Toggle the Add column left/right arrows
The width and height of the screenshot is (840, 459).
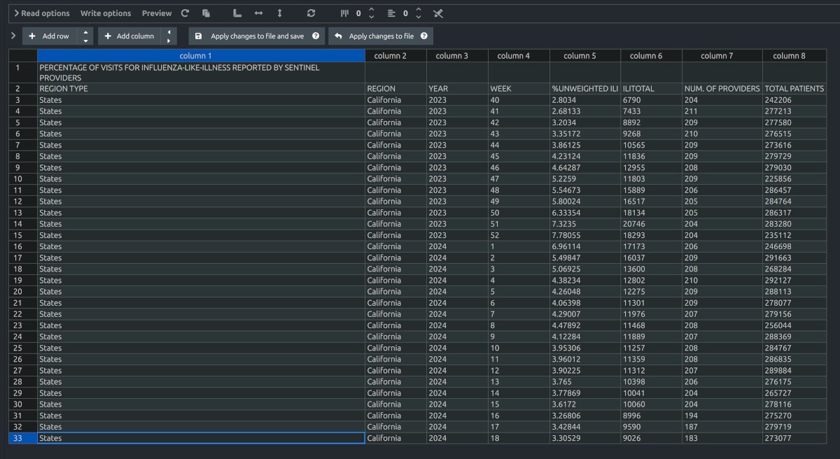coord(169,36)
